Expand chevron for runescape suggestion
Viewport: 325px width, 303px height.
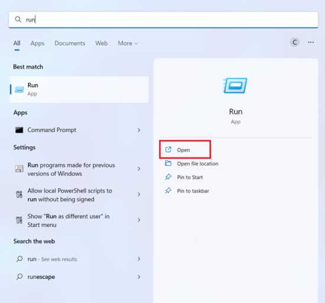click(139, 277)
